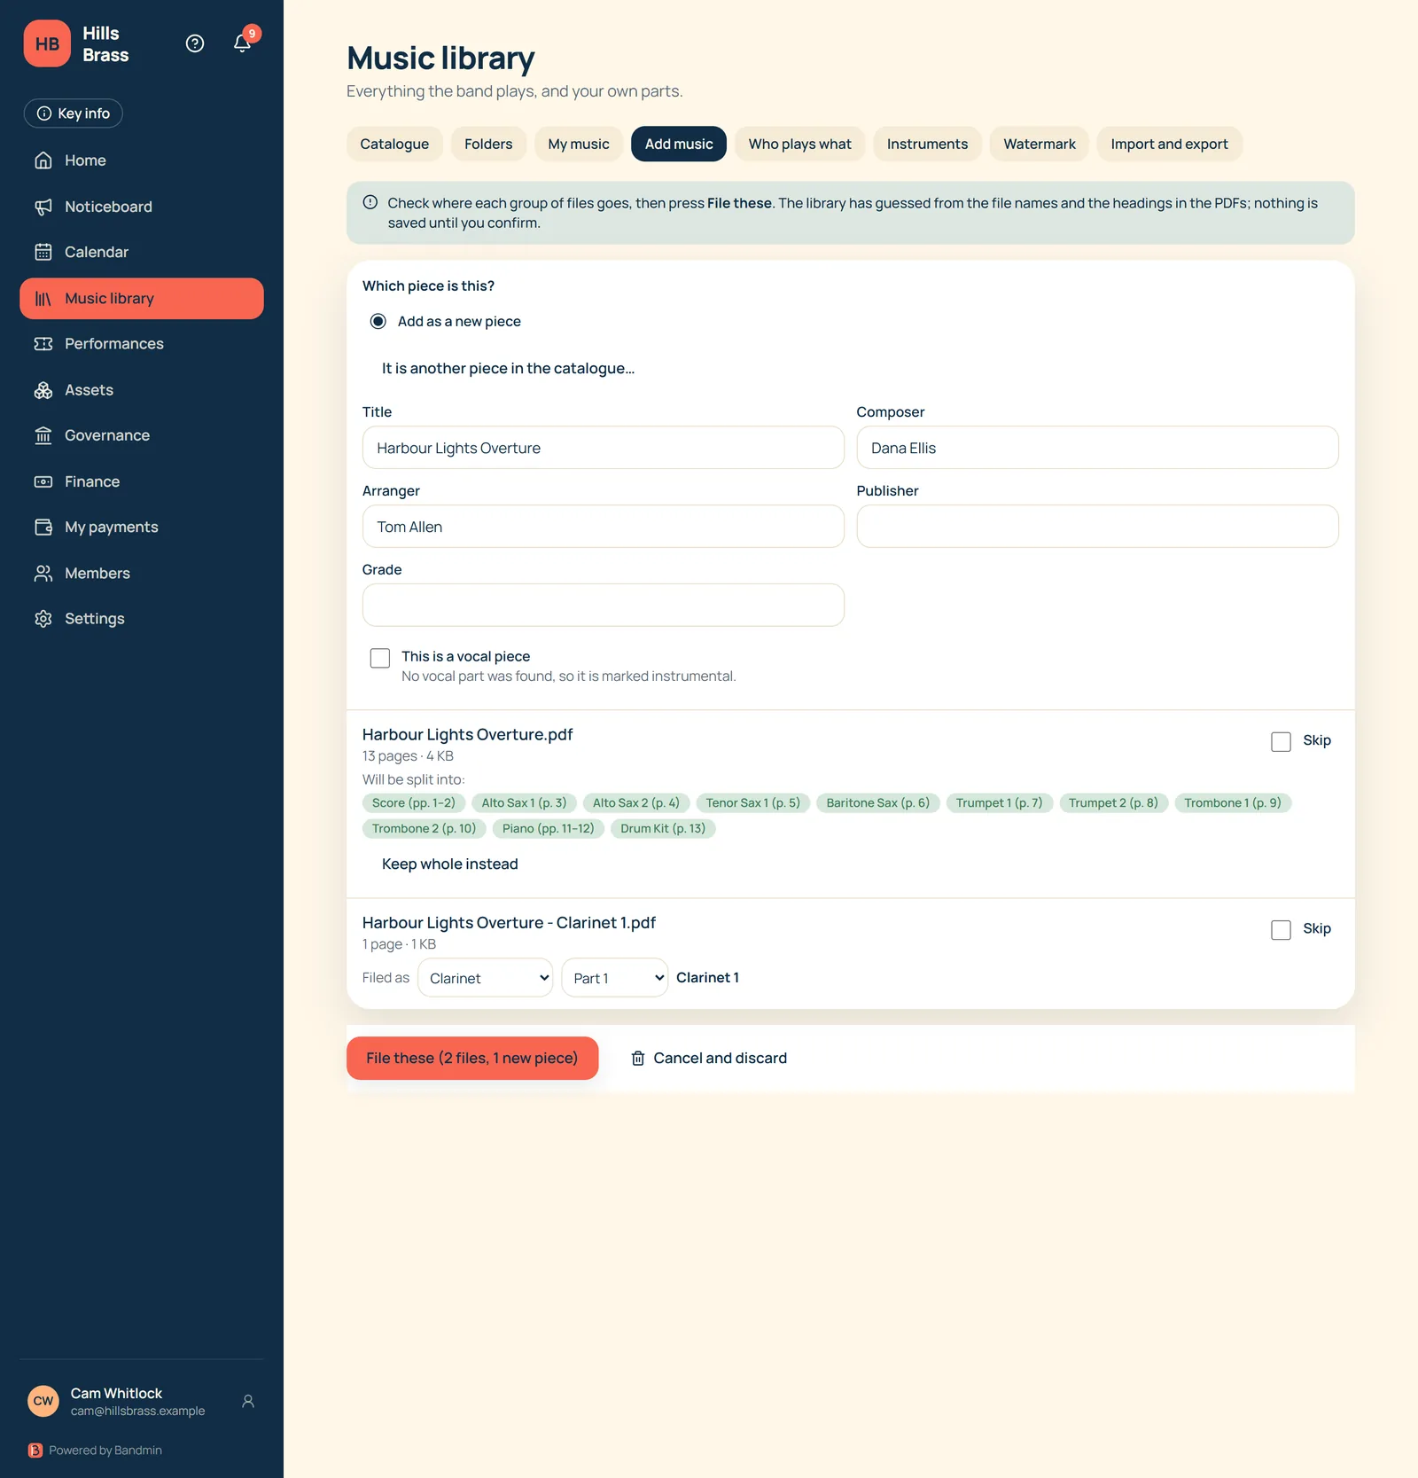Click 'File these (2 files, 1 new piece)'
This screenshot has height=1478, width=1418.
coord(472,1058)
